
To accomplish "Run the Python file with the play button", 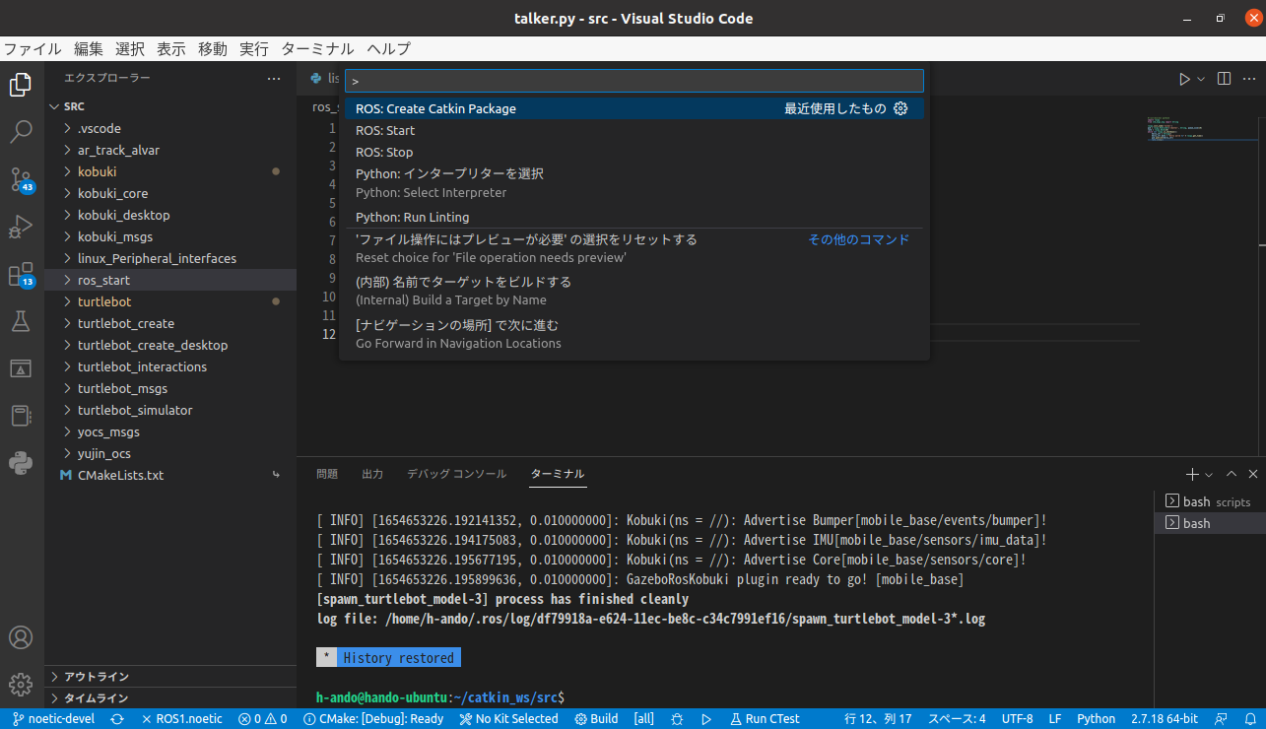I will point(1184,79).
